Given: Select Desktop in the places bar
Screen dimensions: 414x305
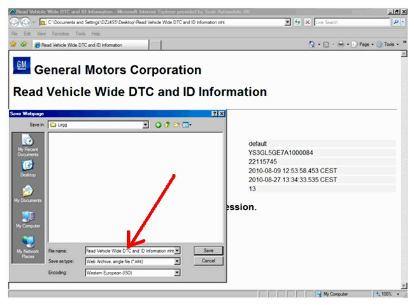Looking at the screenshot, I should [x=28, y=168].
